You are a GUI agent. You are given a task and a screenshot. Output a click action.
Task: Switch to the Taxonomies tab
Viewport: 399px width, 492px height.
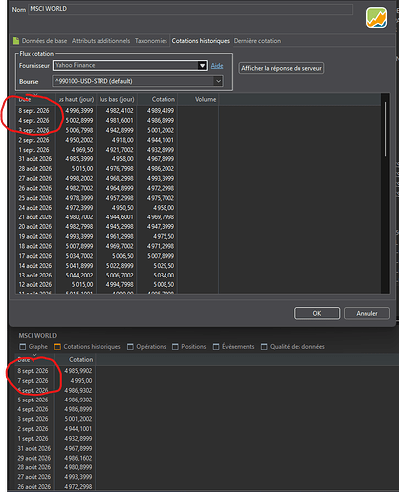[151, 41]
